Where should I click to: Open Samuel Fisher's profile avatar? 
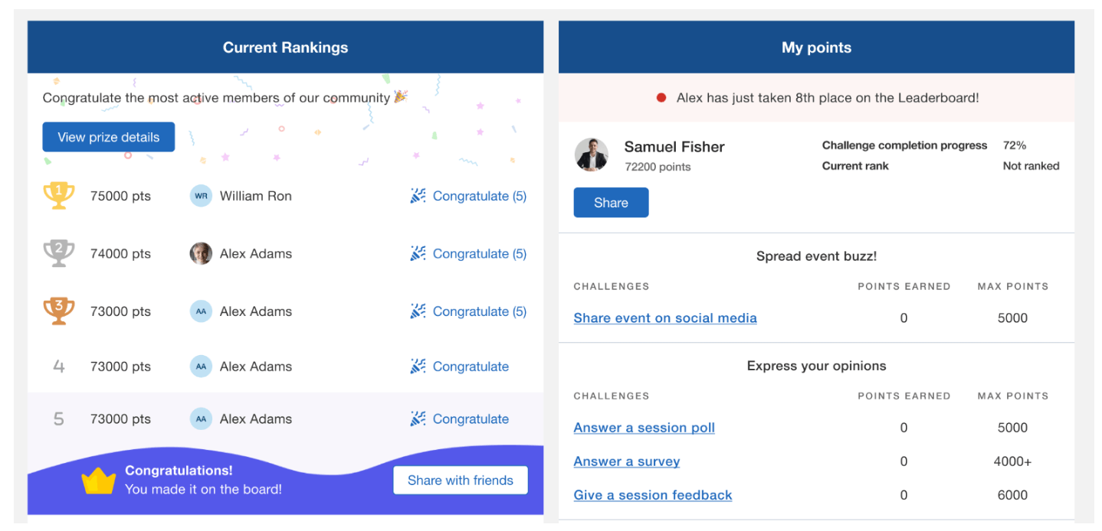(592, 155)
